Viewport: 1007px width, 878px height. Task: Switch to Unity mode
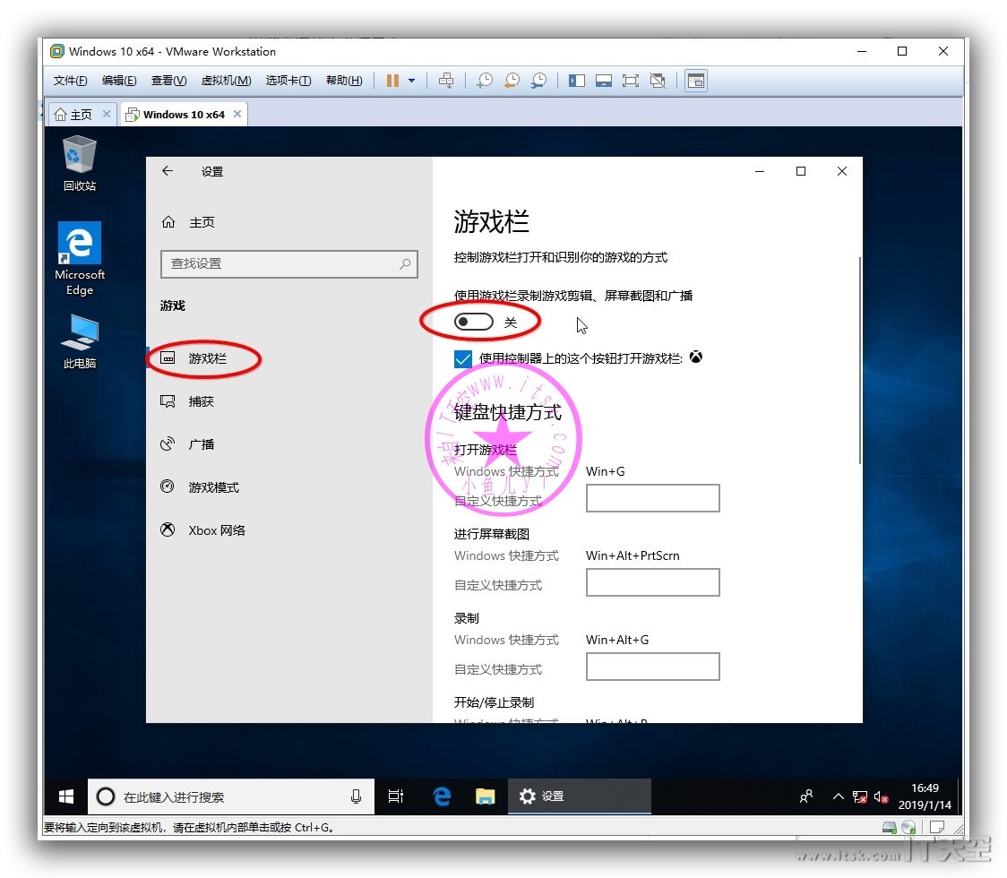coord(658,81)
